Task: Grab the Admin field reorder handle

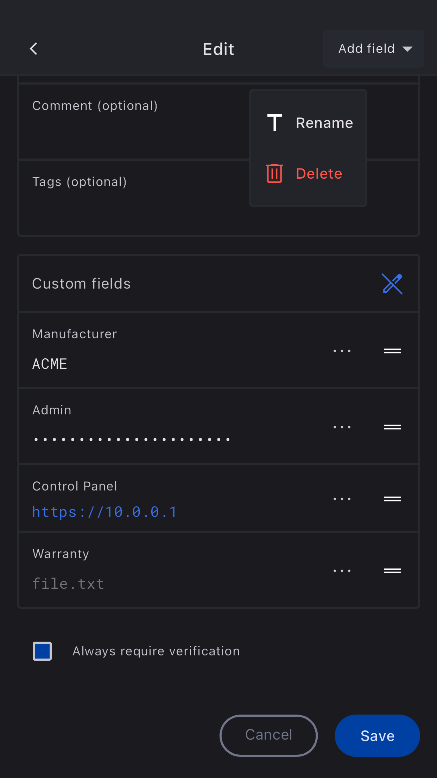Action: click(x=392, y=427)
